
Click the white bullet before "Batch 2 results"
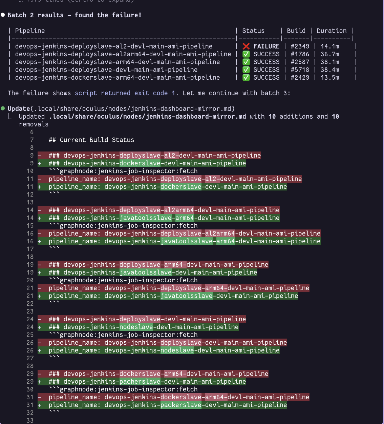3,15
